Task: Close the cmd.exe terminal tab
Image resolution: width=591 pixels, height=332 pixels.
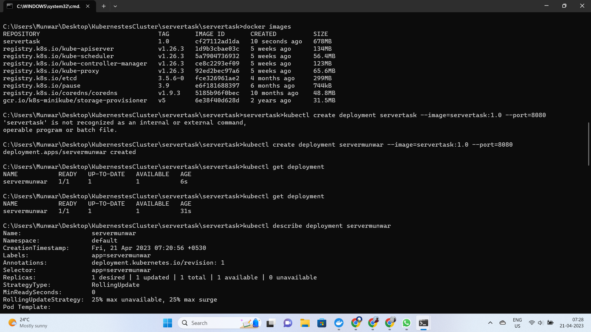Action: click(87, 6)
